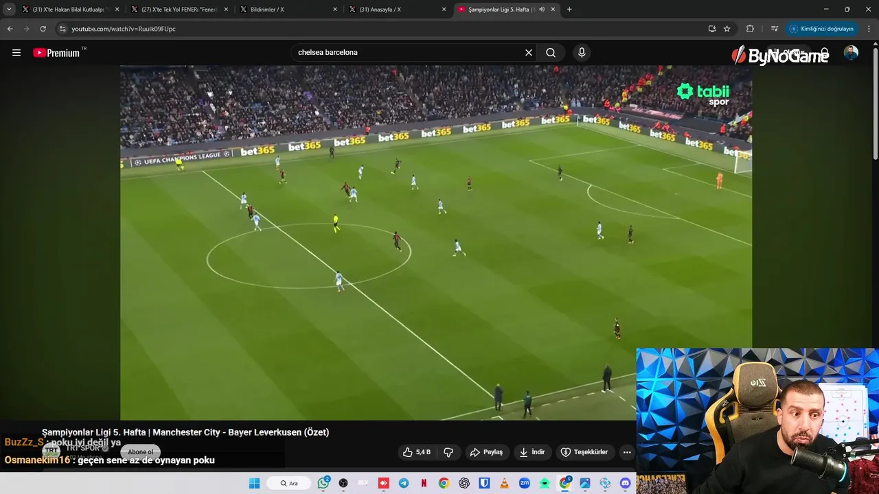Viewport: 879px width, 494px height.
Task: Open the Chrome tab search dropdown
Action: 9,10
